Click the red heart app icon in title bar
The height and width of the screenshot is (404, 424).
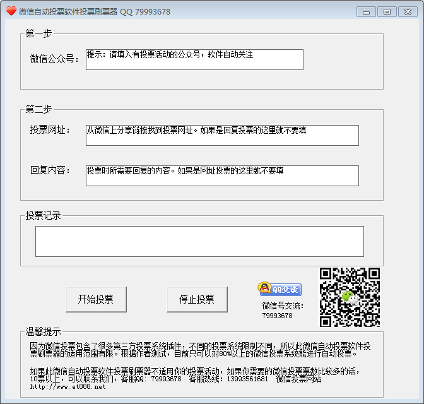[11, 11]
